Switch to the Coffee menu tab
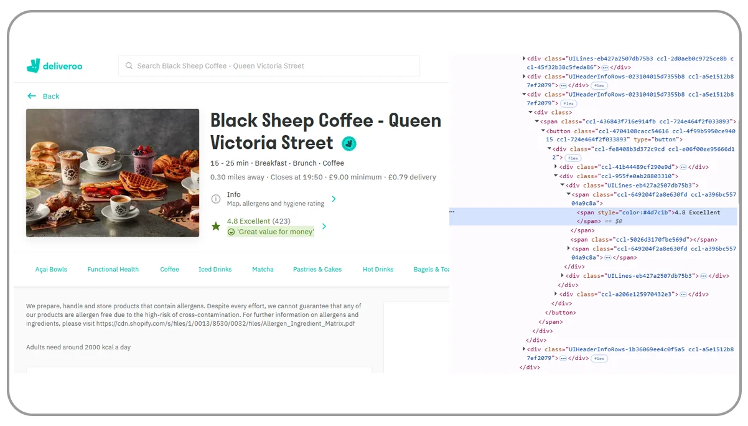 (x=169, y=269)
